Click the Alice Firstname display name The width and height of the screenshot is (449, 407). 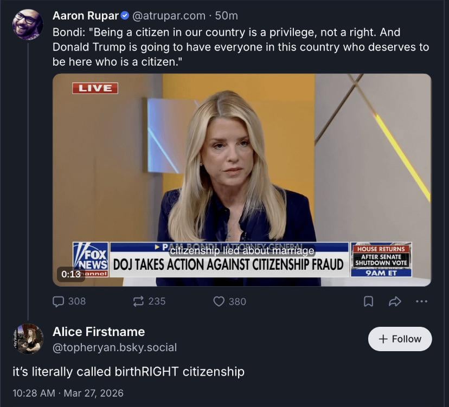99,332
